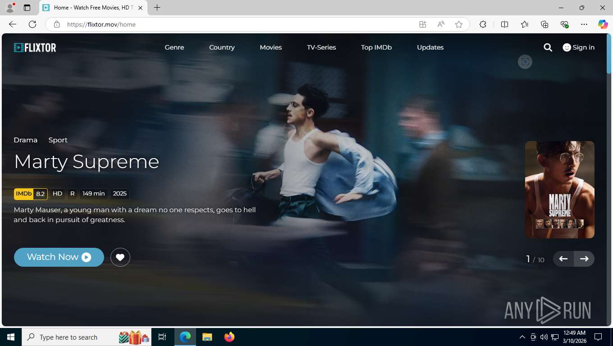Open the volume speaker icon

[x=544, y=337]
